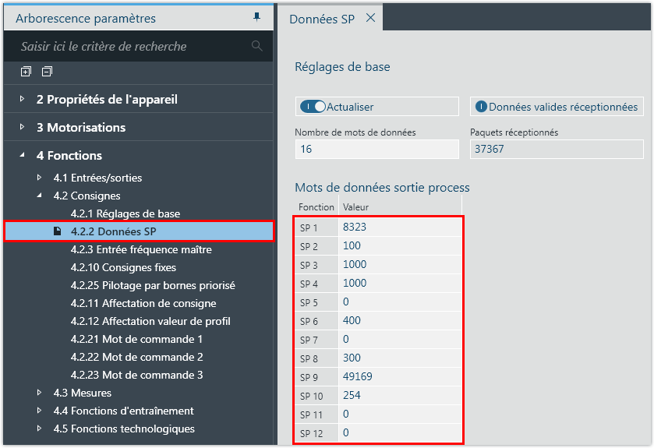Select 4.2.21 Mot de commande 1

pos(136,339)
